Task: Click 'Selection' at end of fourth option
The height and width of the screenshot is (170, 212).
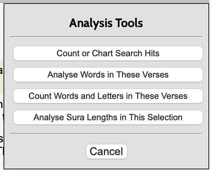Action: coord(165,118)
